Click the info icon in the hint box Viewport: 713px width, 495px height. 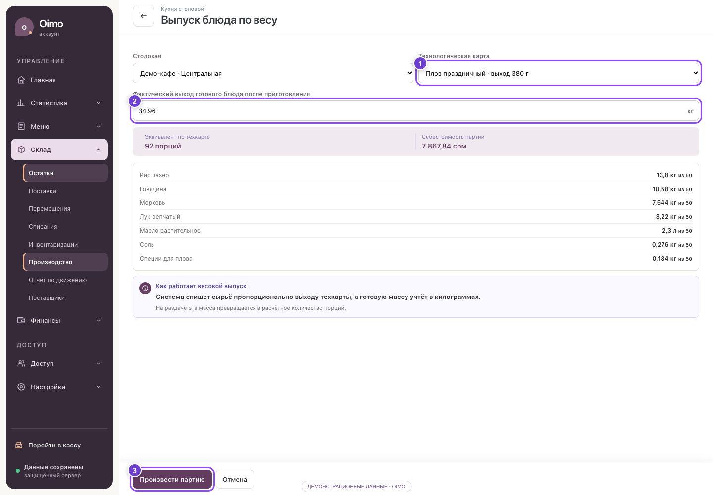point(145,288)
